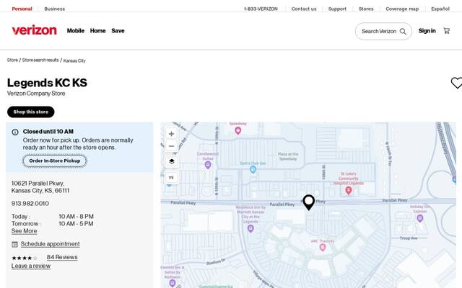Viewport: 462px width, 288px height.
Task: Click Order In-Store Pickup button
Action: 55,161
